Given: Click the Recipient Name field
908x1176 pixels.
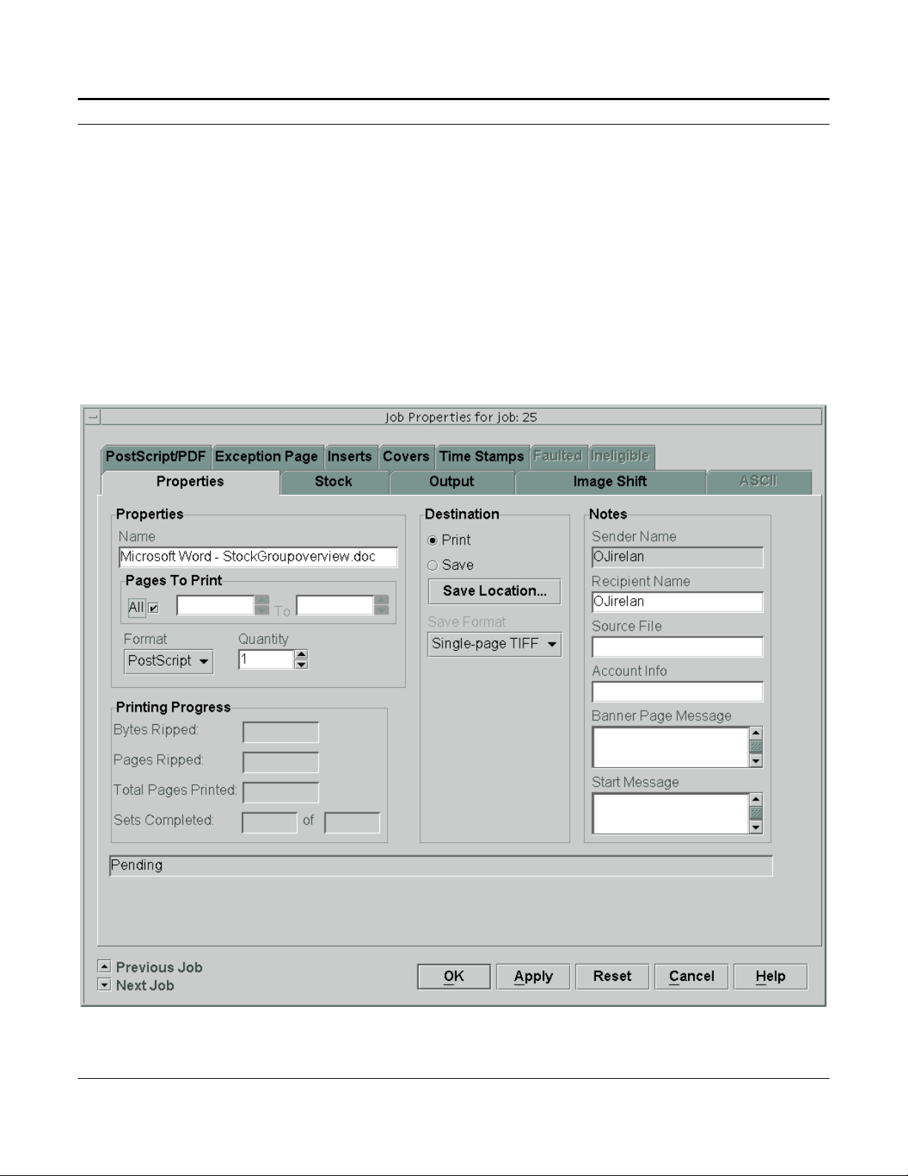Looking at the screenshot, I should click(677, 602).
